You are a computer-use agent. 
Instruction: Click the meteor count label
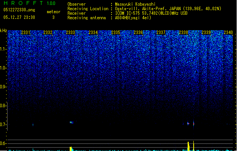pyautogui.click(x=54, y=12)
